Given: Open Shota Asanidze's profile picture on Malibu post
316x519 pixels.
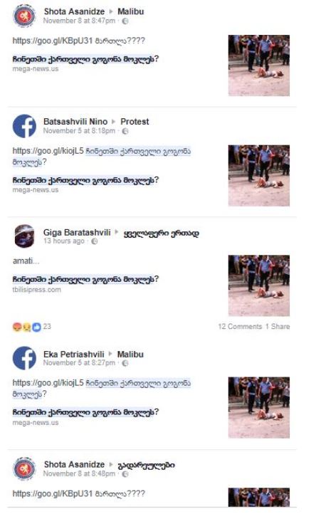Looking at the screenshot, I should (24, 16).
